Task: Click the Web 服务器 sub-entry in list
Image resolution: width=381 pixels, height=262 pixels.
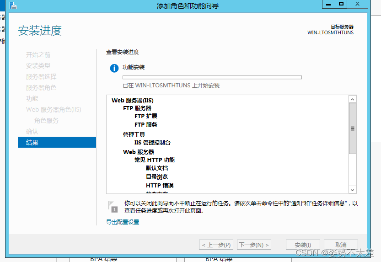Action: coord(139,152)
